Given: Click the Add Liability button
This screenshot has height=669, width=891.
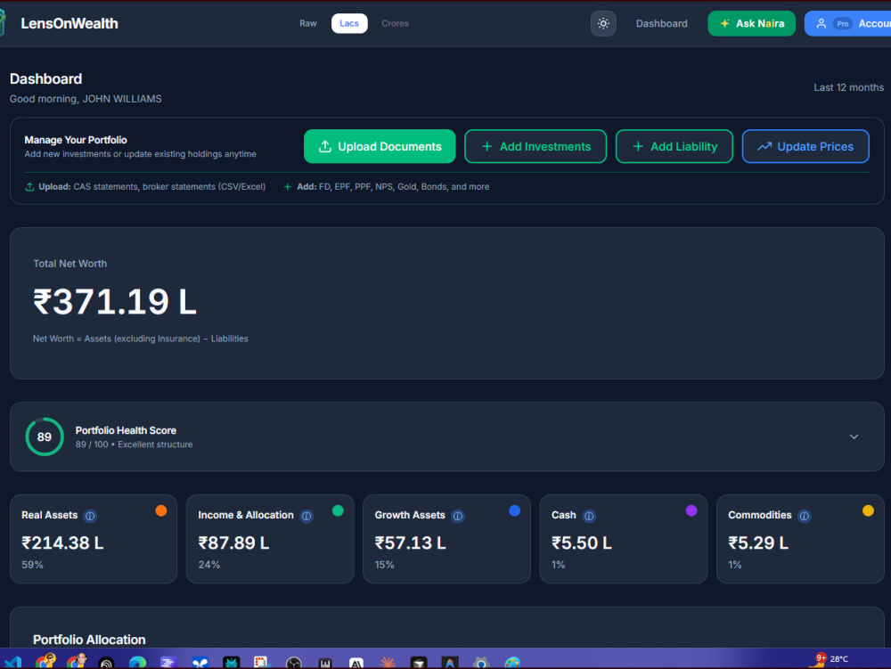Looking at the screenshot, I should (x=674, y=146).
